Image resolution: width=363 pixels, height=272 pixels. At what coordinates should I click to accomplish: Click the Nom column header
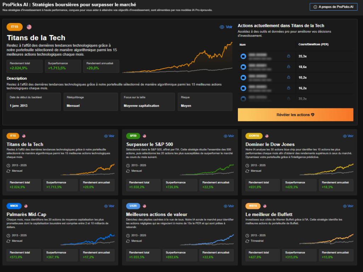tap(242, 45)
